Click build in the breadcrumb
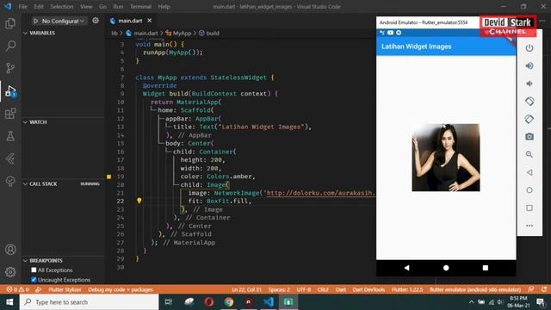This screenshot has height=310, width=551. point(213,33)
